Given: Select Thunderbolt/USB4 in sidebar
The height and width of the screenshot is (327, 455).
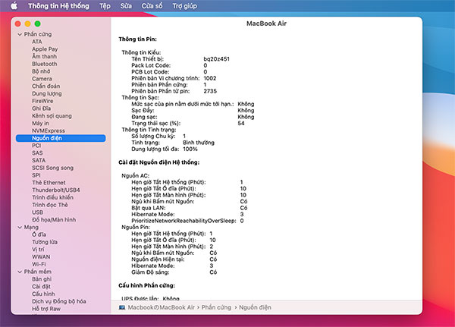Looking at the screenshot, I should click(56, 190).
